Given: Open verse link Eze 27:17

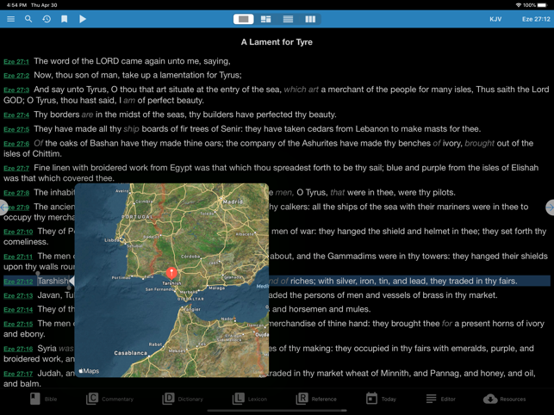Looking at the screenshot, I should (18, 374).
